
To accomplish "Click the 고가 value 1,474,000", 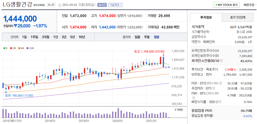I will pyautogui.click(x=107, y=16).
